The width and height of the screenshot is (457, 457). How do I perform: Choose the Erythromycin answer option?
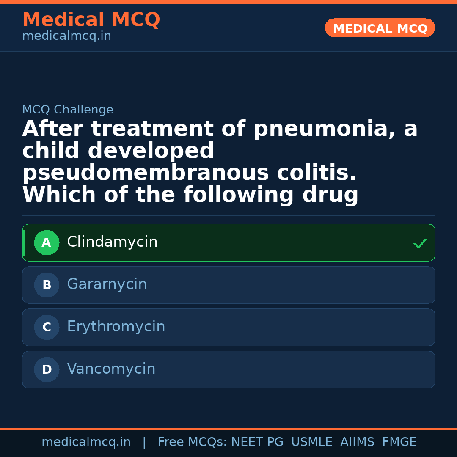[228, 328]
